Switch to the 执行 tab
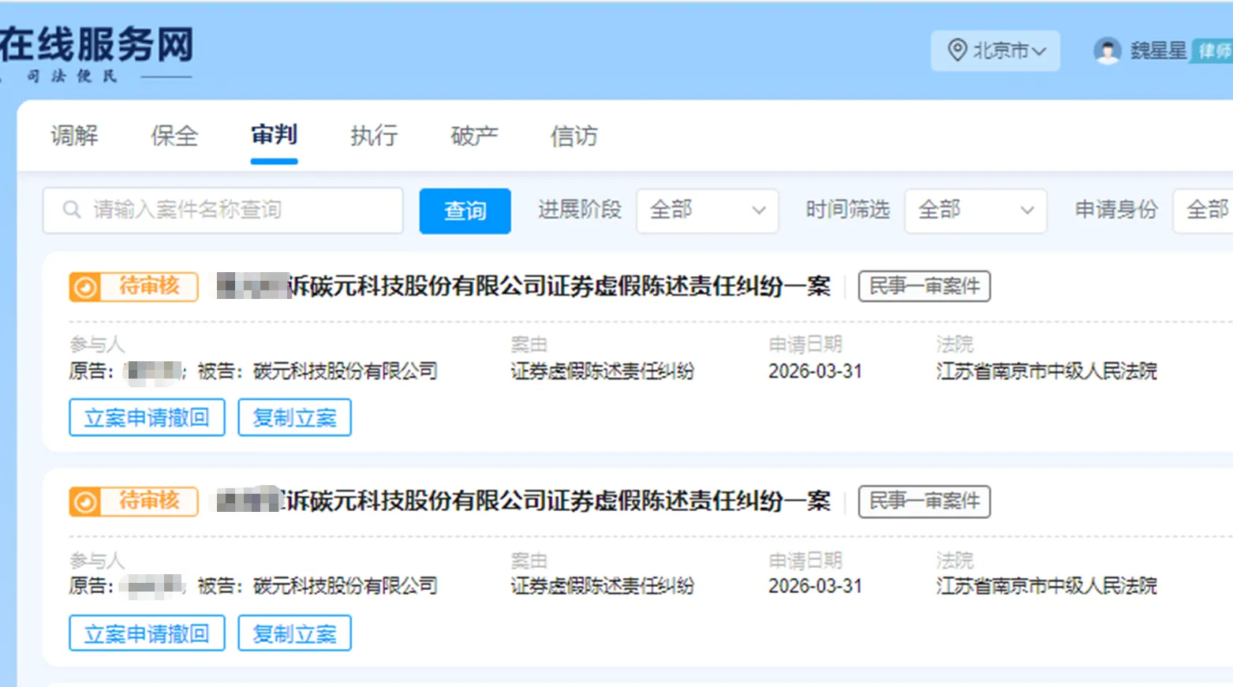 tap(372, 136)
